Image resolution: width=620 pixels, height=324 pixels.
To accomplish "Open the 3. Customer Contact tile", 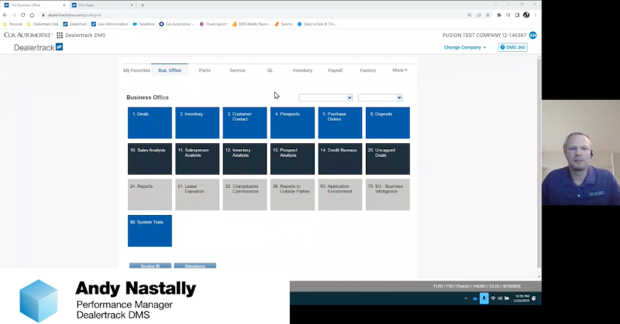I will (x=245, y=123).
